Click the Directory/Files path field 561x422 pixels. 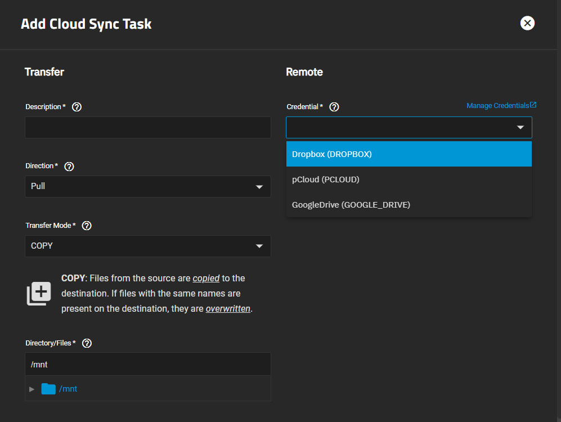tap(148, 364)
